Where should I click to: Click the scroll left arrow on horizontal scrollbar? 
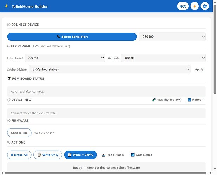2,173
